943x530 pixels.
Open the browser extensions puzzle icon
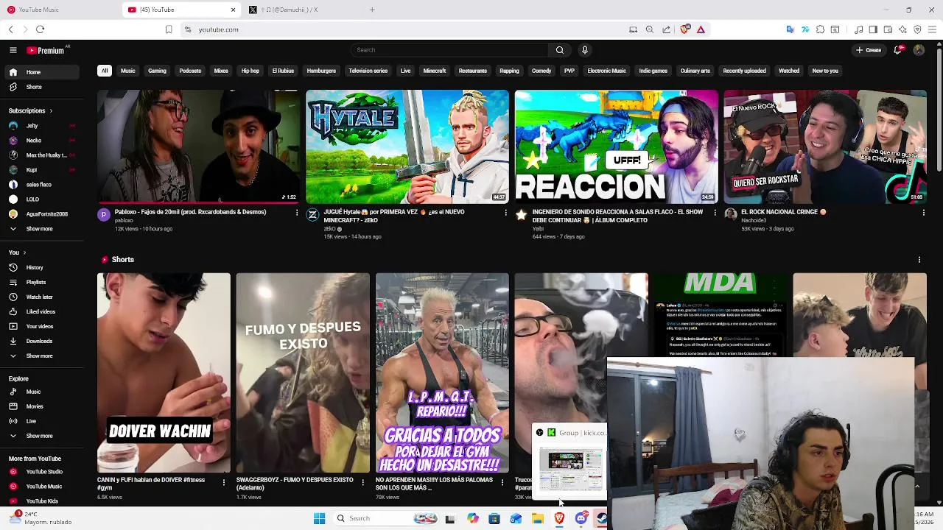coord(820,29)
